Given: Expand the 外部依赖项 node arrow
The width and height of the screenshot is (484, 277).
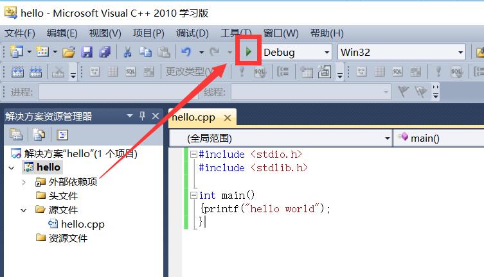Looking at the screenshot, I should click(x=24, y=182).
